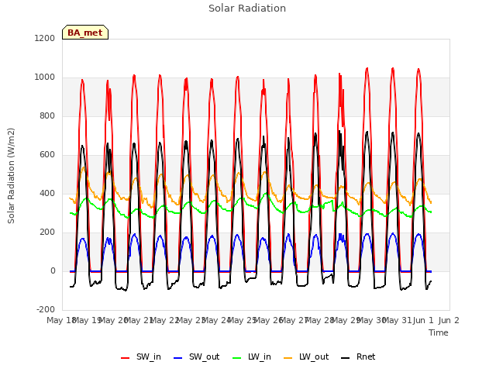Click the 0 y-axis tick label

pyautogui.click(x=53, y=270)
